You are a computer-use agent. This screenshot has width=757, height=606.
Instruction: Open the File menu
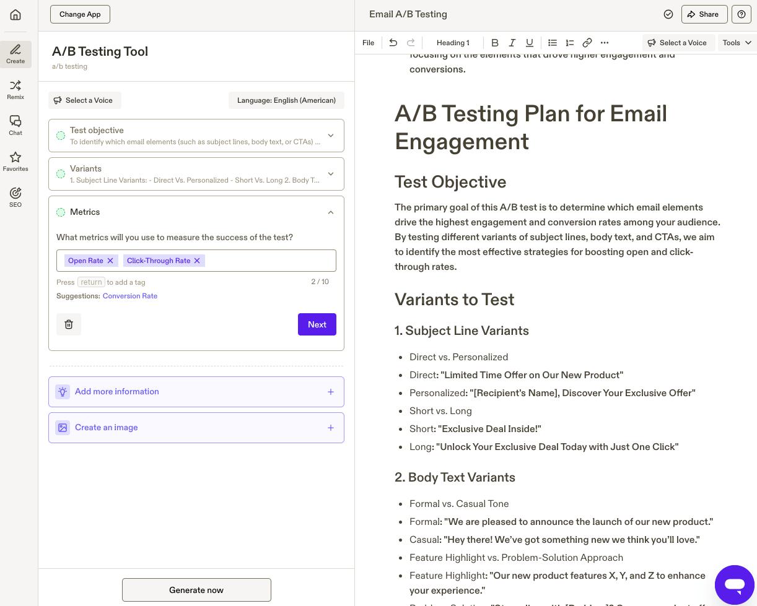point(369,43)
